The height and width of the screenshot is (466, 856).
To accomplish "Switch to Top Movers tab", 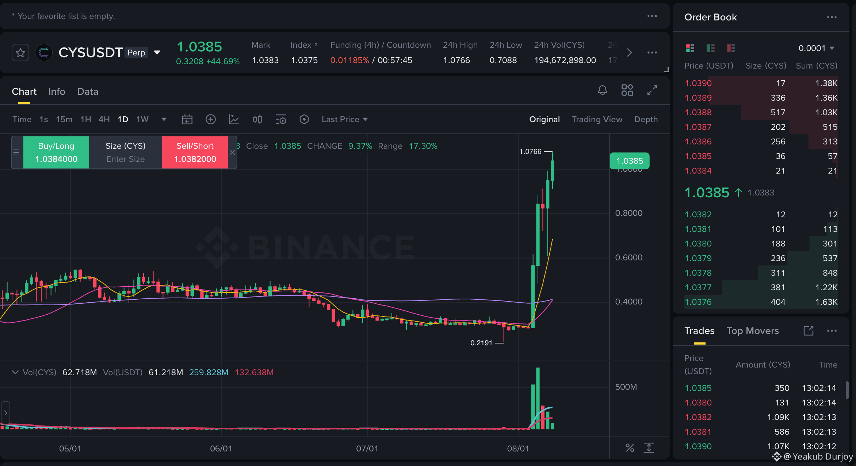I will [753, 331].
